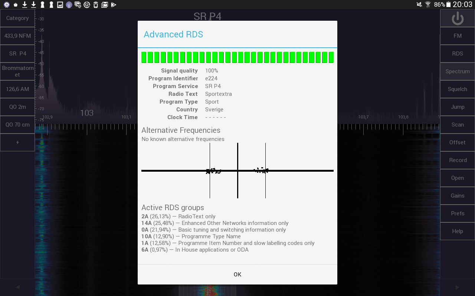
Task: Open the Spectrum menu button
Action: 457,71
